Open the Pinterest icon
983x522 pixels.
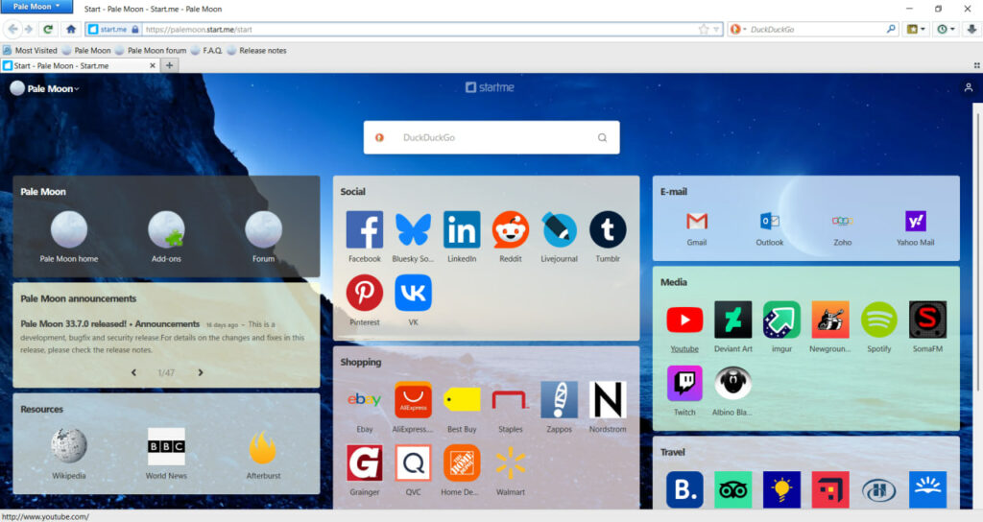pyautogui.click(x=364, y=293)
